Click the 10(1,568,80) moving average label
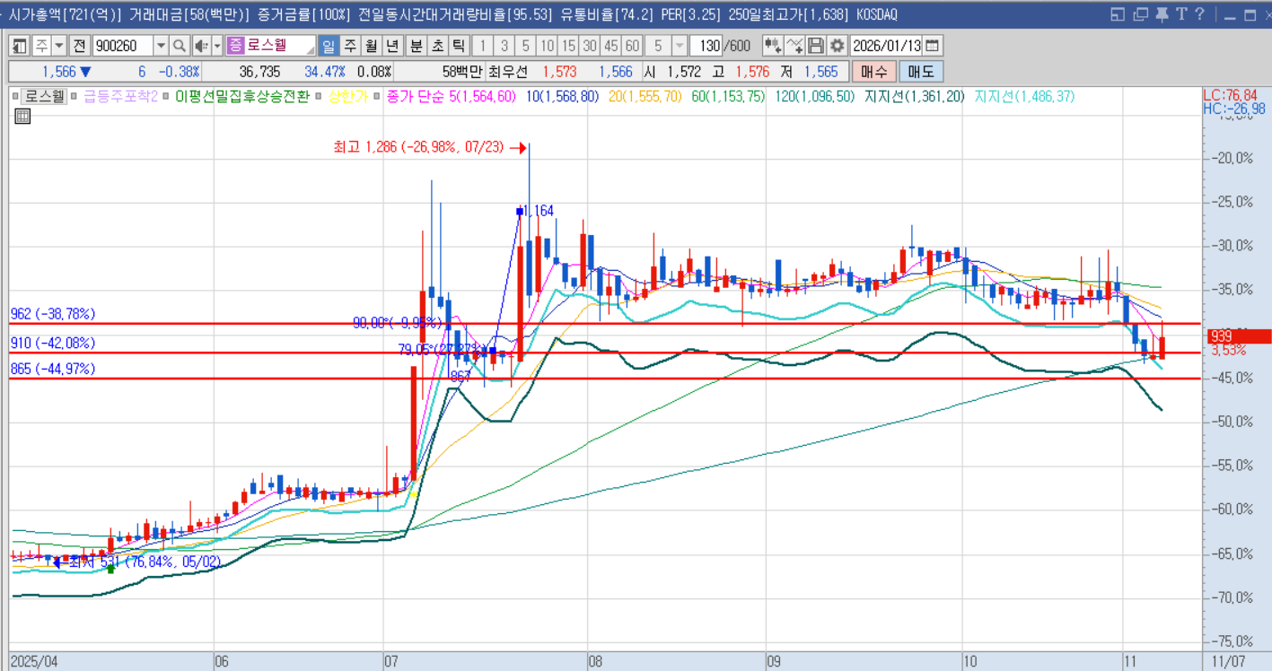 tap(562, 96)
